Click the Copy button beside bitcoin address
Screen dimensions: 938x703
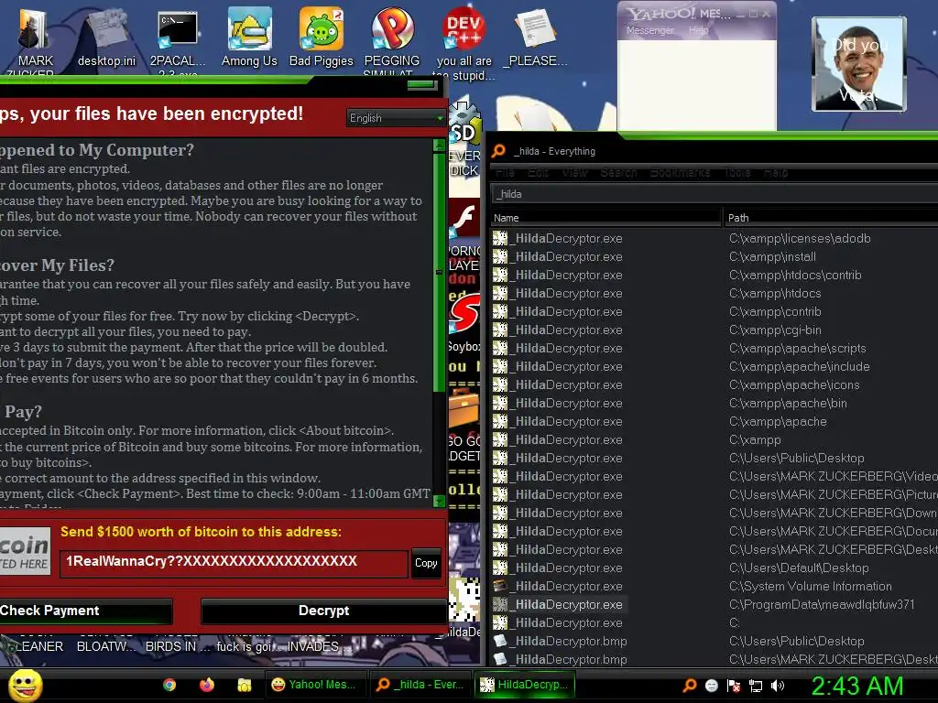[x=426, y=563]
